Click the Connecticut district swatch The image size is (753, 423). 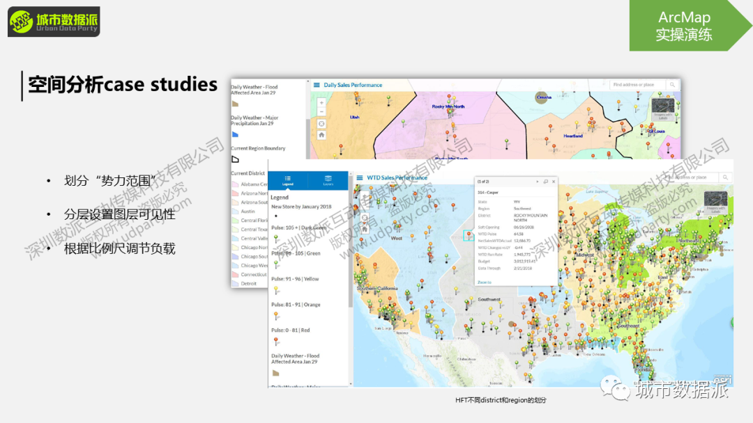[236, 275]
